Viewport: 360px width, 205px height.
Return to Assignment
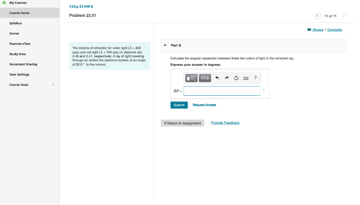pyautogui.click(x=182, y=123)
